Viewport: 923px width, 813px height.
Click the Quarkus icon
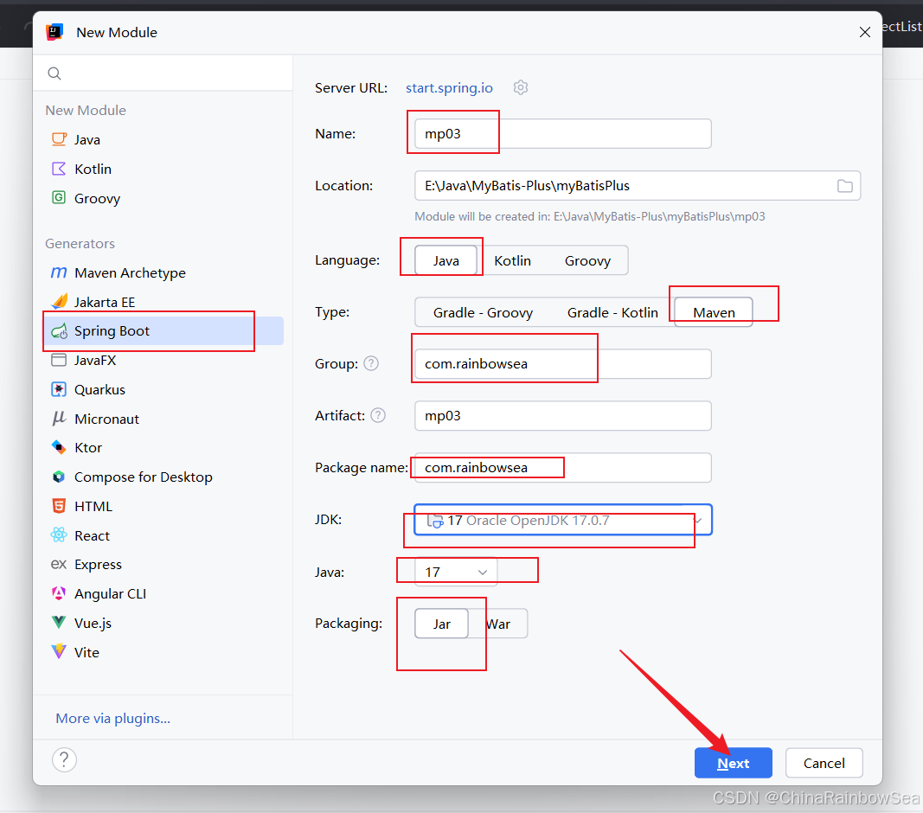click(x=59, y=389)
